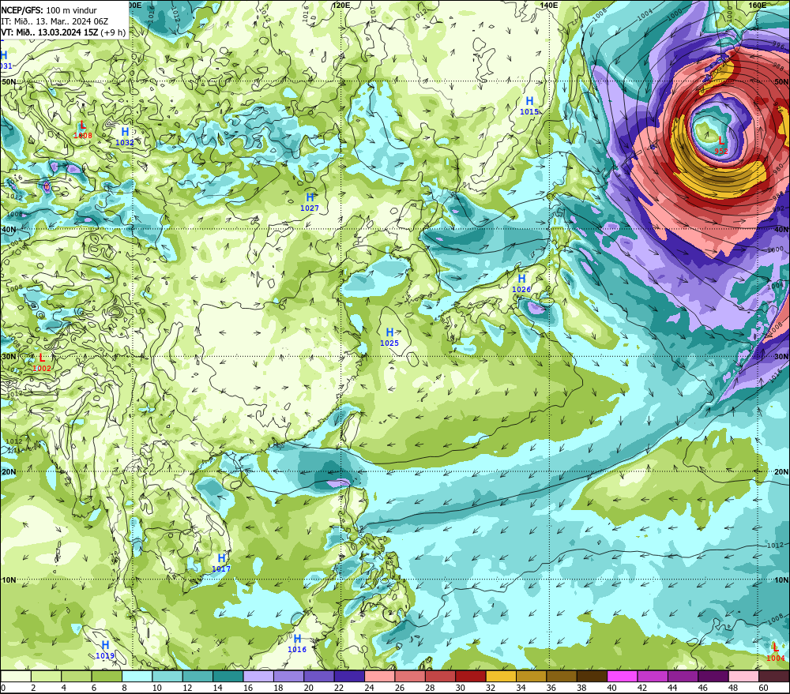Click the legend scale value 40

tap(611, 688)
